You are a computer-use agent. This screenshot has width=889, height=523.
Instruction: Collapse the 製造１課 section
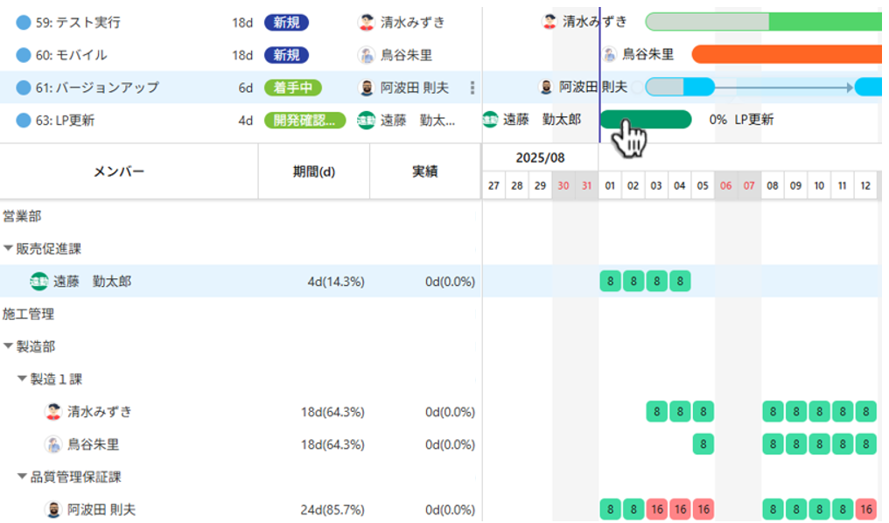22,380
